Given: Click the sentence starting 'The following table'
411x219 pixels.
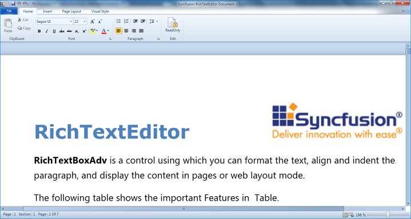Looking at the screenshot, I should [x=157, y=198].
